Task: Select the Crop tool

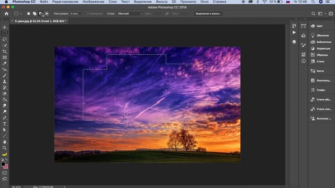Action: point(5,51)
